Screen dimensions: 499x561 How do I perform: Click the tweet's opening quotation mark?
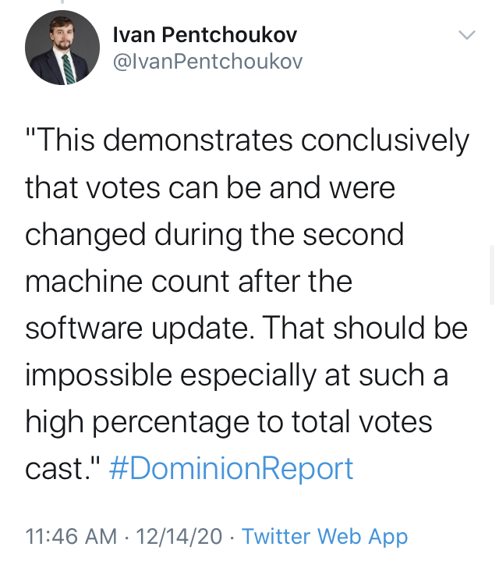click(x=30, y=133)
